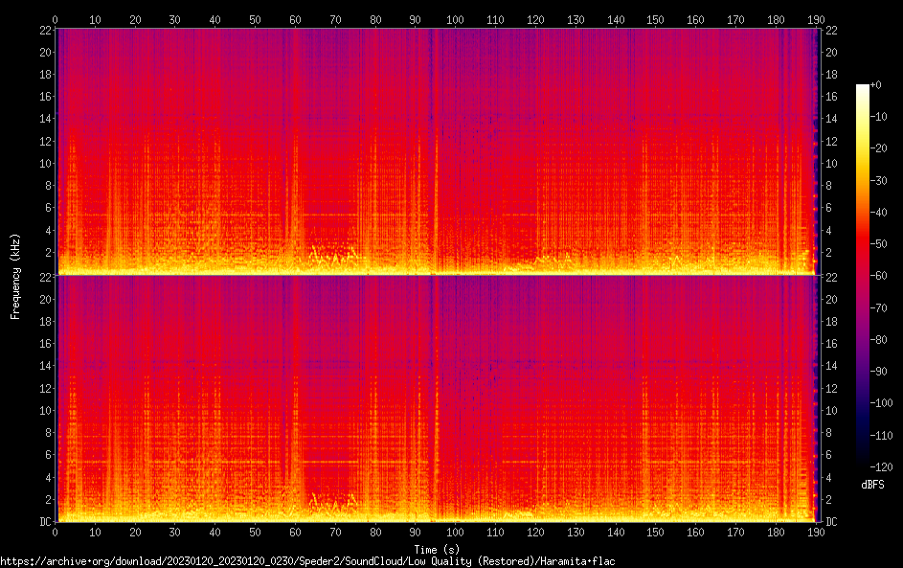Viewport: 903px width, 568px height.
Task: Click the 'dBFS' label under the color scale
Action: (x=872, y=486)
